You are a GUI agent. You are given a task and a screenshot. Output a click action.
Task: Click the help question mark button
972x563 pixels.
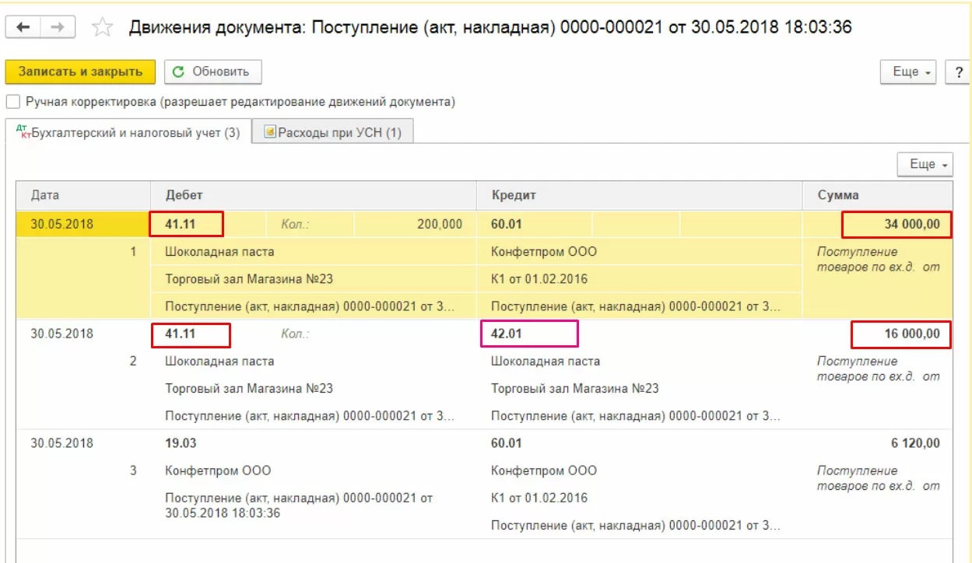pyautogui.click(x=957, y=72)
